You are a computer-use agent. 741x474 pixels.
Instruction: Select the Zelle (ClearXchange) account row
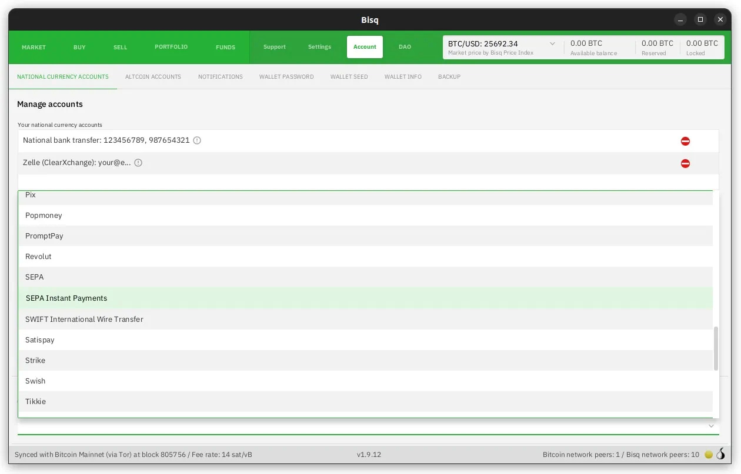coord(368,163)
